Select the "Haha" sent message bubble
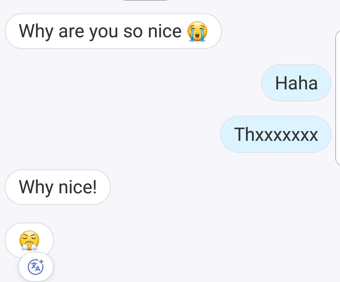The width and height of the screenshot is (340, 282). point(296,83)
